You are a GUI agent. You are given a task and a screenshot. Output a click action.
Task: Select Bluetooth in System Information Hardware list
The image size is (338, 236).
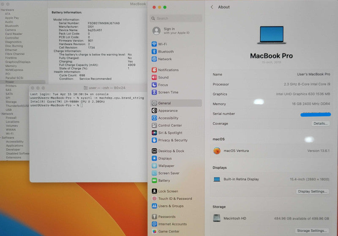point(12,26)
